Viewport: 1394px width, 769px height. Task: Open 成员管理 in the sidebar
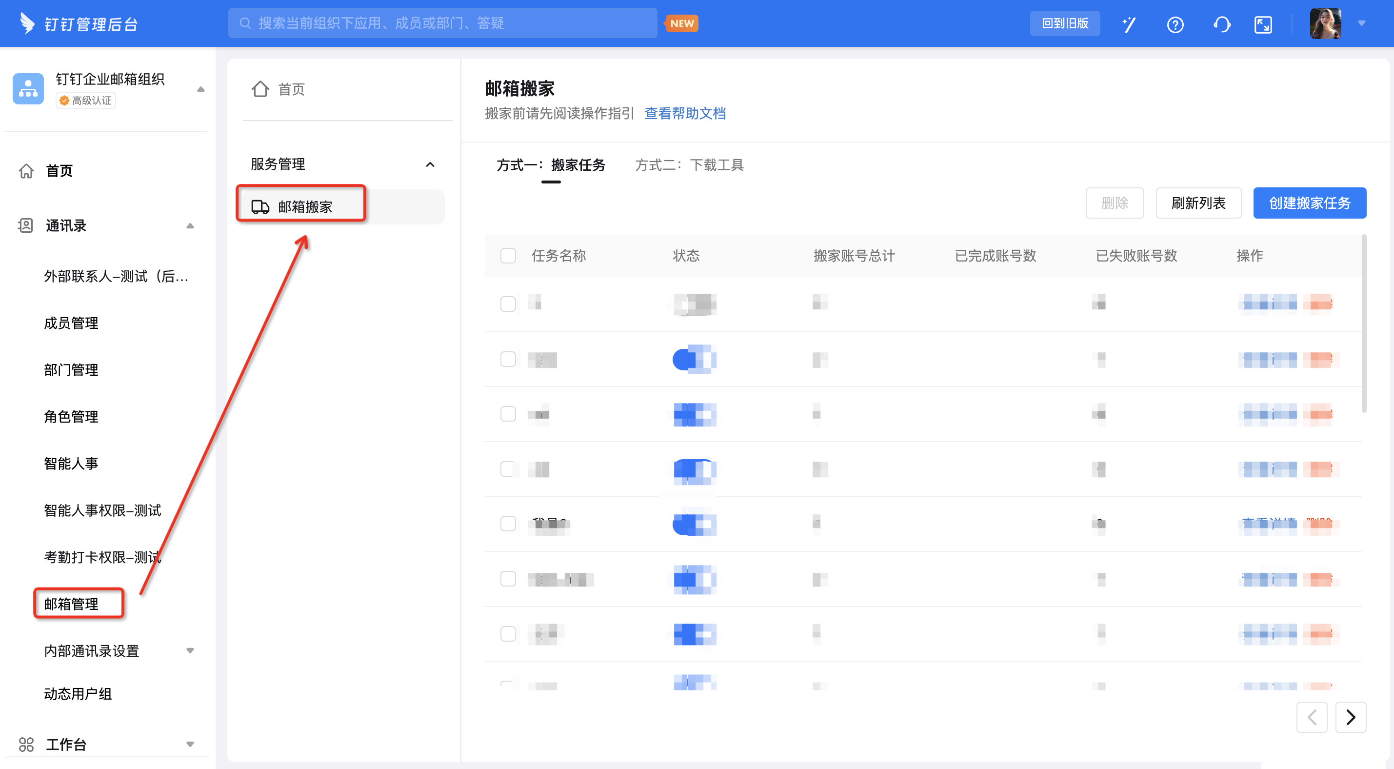[71, 324]
